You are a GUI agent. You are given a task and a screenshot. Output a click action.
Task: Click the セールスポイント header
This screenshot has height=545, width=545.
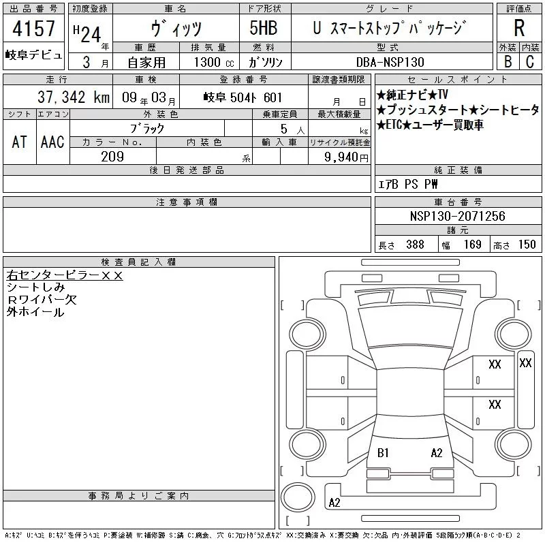point(458,80)
